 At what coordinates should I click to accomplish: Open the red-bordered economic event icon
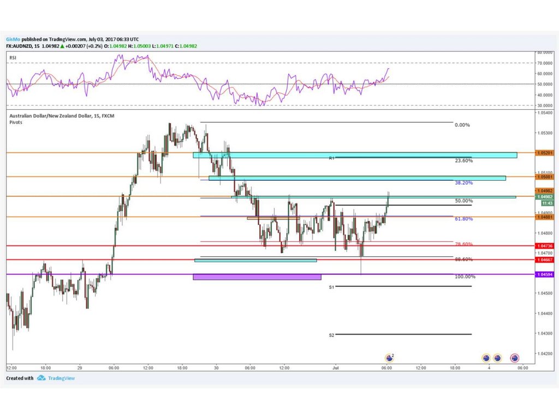514,358
